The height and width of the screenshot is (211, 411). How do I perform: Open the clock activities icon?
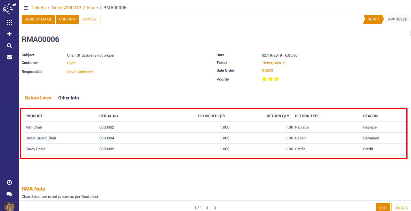pyautogui.click(x=9, y=182)
